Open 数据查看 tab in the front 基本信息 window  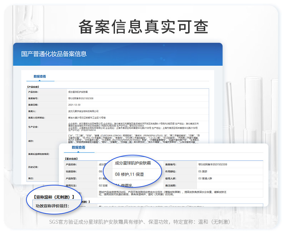79,147
